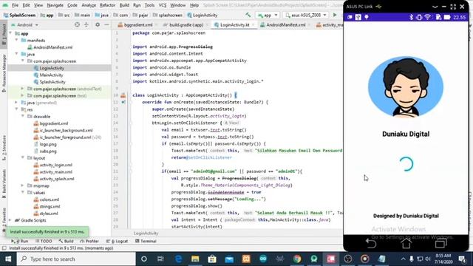The width and height of the screenshot is (473, 266).
Task: Open the Mail app from the taskbar
Action: (229, 259)
